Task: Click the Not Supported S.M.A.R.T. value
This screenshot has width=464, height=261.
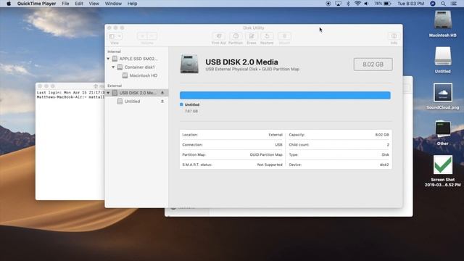Action: point(270,165)
